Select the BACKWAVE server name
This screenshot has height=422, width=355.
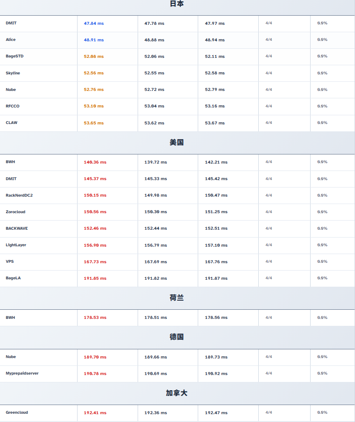17,228
